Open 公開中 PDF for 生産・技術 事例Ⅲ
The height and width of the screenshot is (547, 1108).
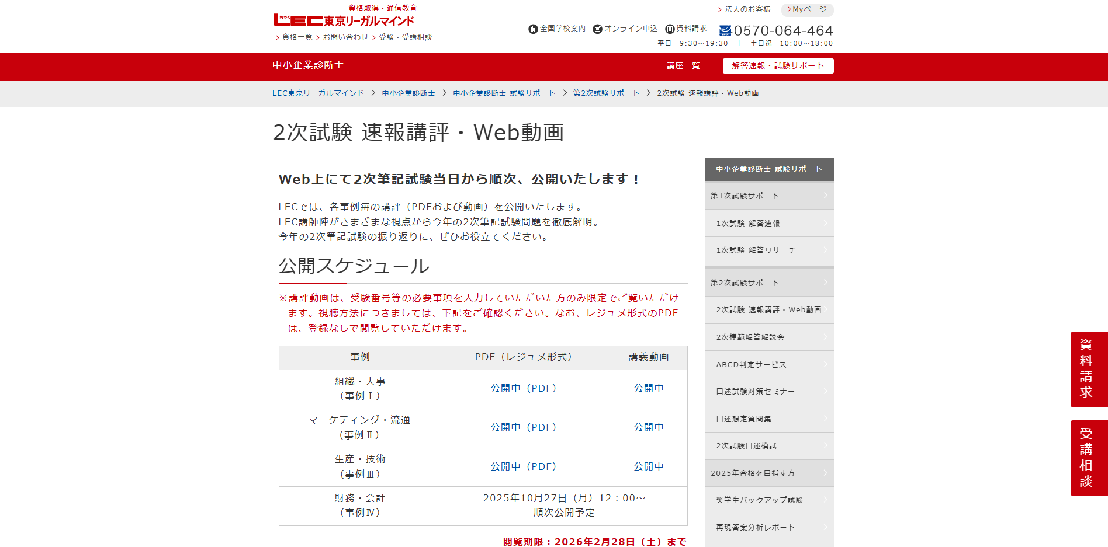524,467
